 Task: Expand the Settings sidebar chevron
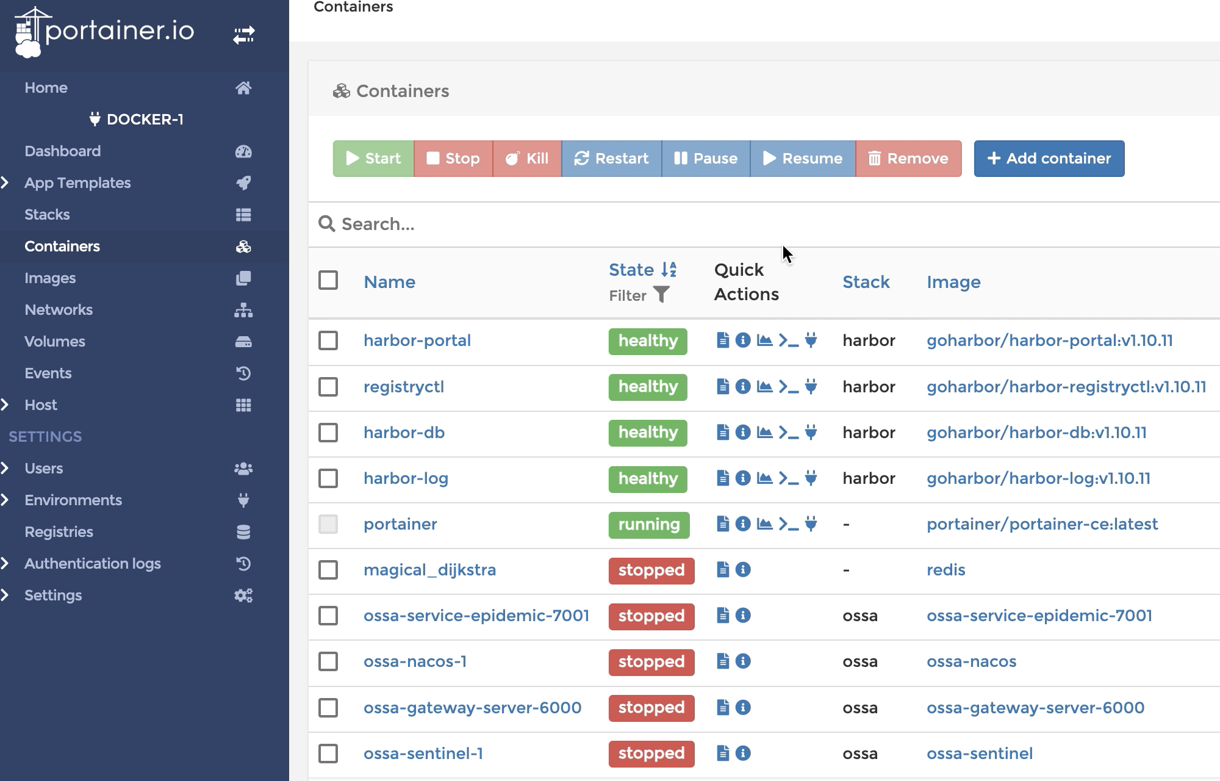click(x=5, y=595)
